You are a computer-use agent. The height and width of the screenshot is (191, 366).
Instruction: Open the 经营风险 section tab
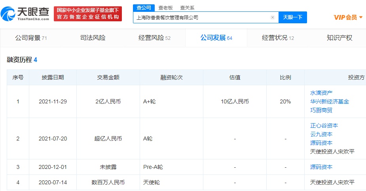pos(154,38)
